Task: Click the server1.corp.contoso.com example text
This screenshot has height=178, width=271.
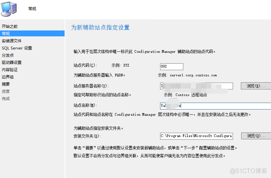Action: (x=193, y=75)
